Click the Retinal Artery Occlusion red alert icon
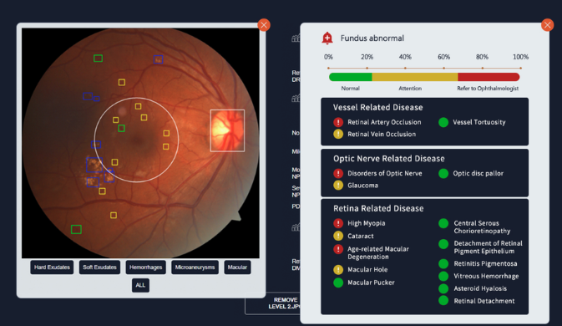The image size is (562, 326). pyautogui.click(x=338, y=122)
